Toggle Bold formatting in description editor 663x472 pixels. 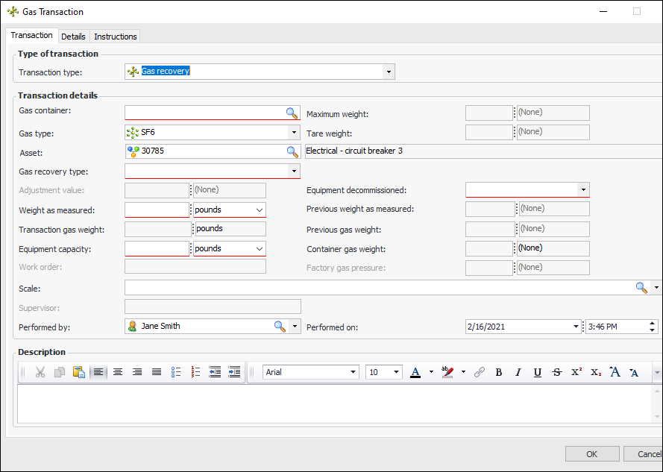point(499,372)
